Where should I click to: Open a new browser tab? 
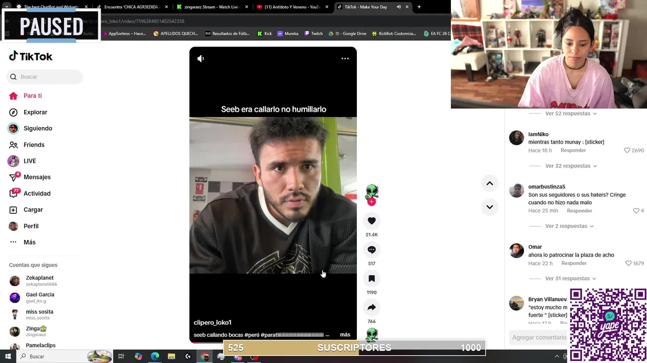419,7
